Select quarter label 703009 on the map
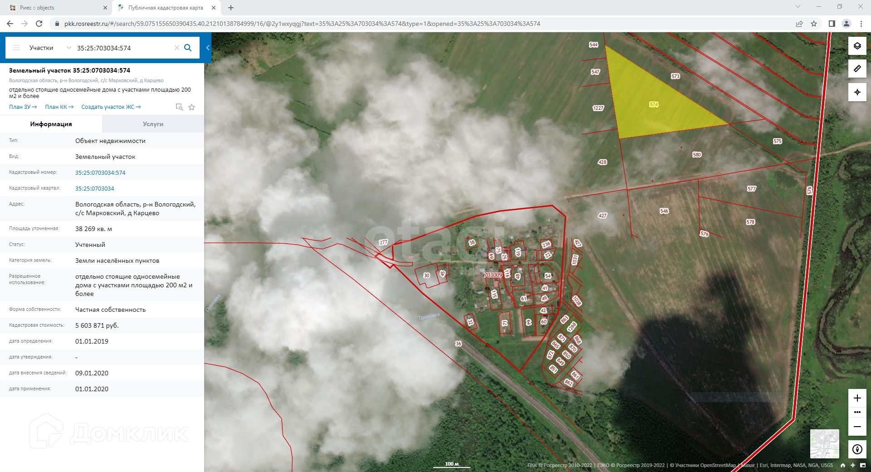Screen dimensions: 871x472 [x=493, y=275]
